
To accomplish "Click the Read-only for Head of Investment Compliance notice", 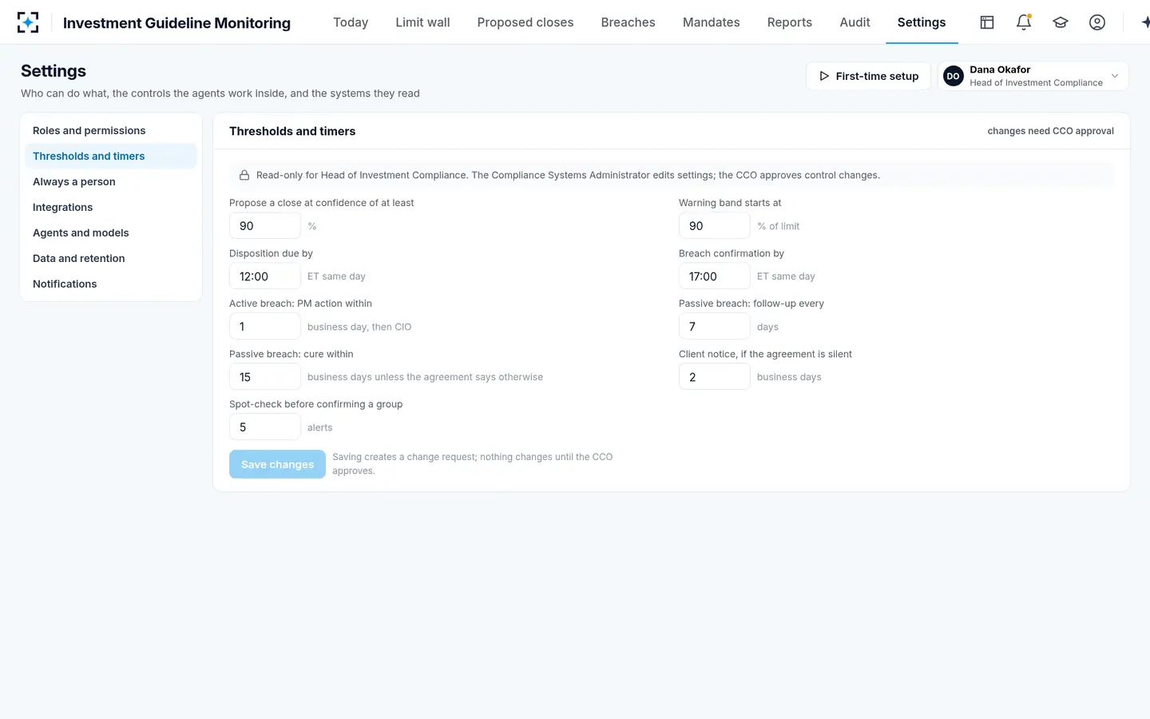I will coord(672,175).
